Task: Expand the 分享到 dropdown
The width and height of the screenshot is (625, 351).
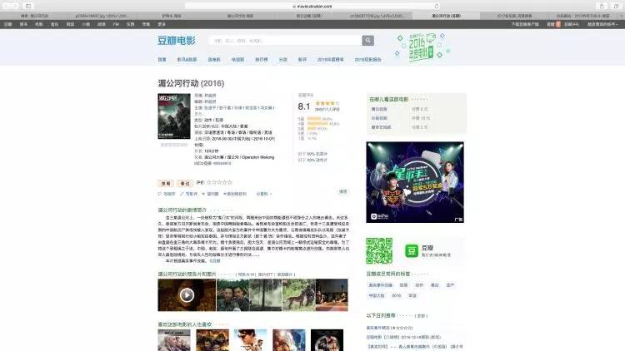Action: (263, 193)
